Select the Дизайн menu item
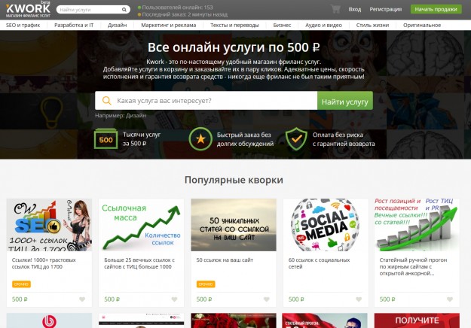Screen dimensions: 471x328 117,25
